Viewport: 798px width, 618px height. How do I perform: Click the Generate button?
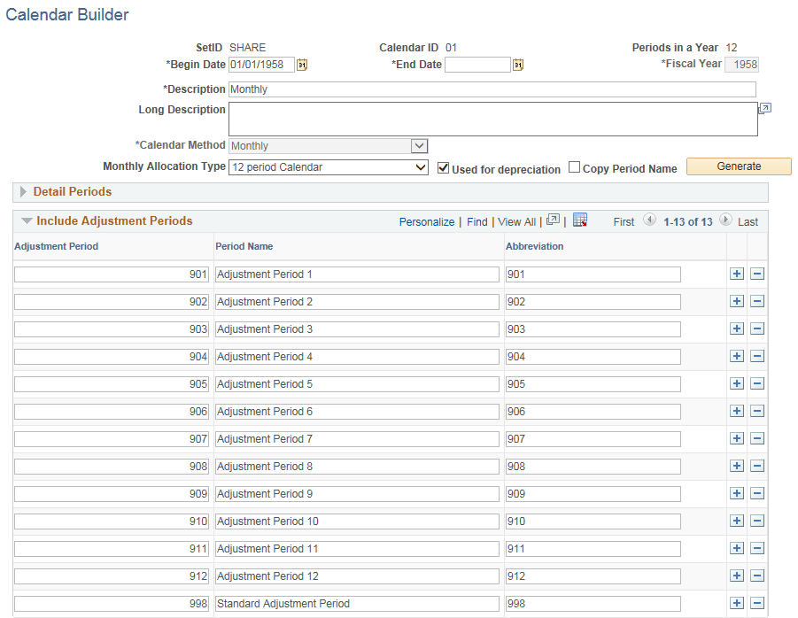(x=739, y=166)
